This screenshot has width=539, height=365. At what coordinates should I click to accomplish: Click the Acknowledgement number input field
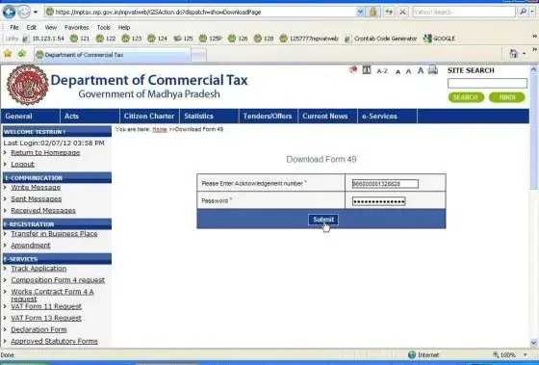click(x=385, y=184)
